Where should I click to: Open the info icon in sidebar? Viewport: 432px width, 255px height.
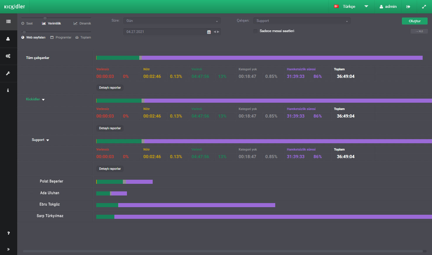[8, 90]
